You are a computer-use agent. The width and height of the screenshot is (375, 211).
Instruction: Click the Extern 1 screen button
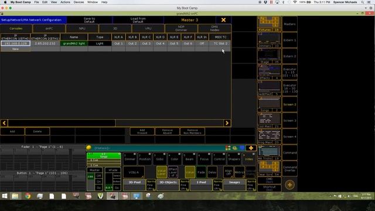(x=289, y=40)
